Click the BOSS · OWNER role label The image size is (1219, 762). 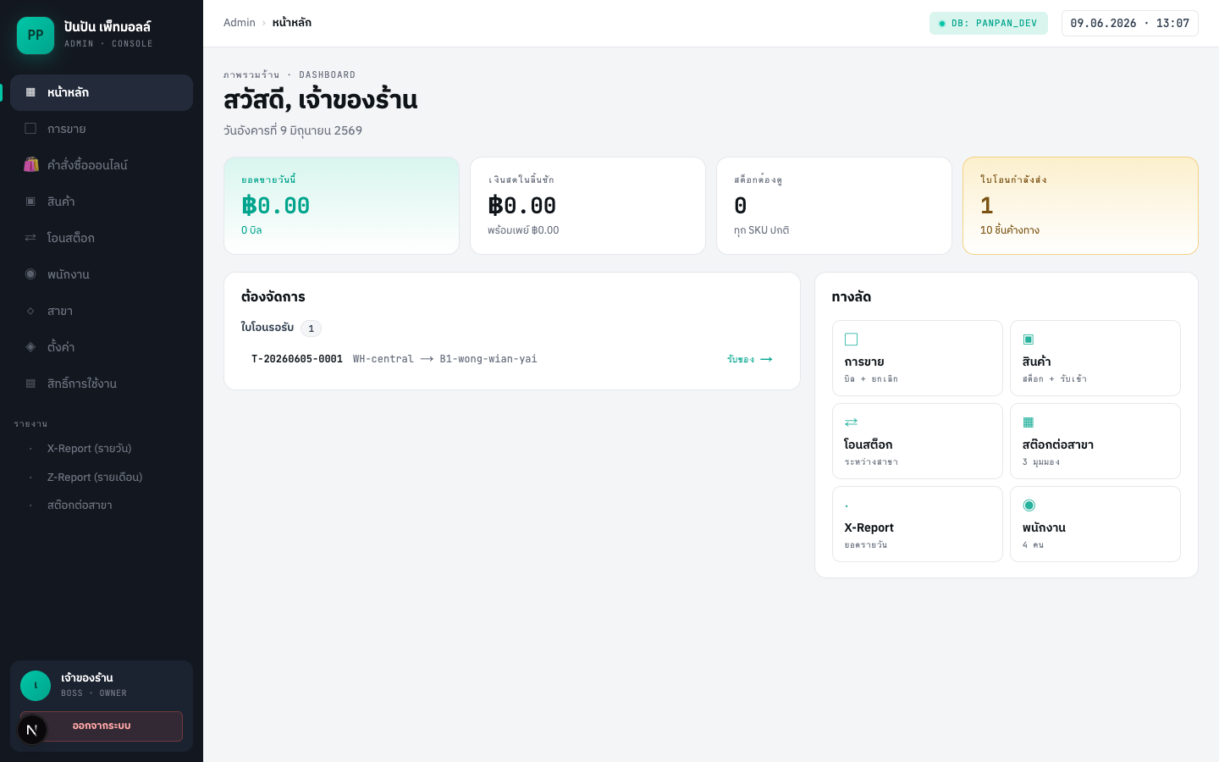click(94, 693)
